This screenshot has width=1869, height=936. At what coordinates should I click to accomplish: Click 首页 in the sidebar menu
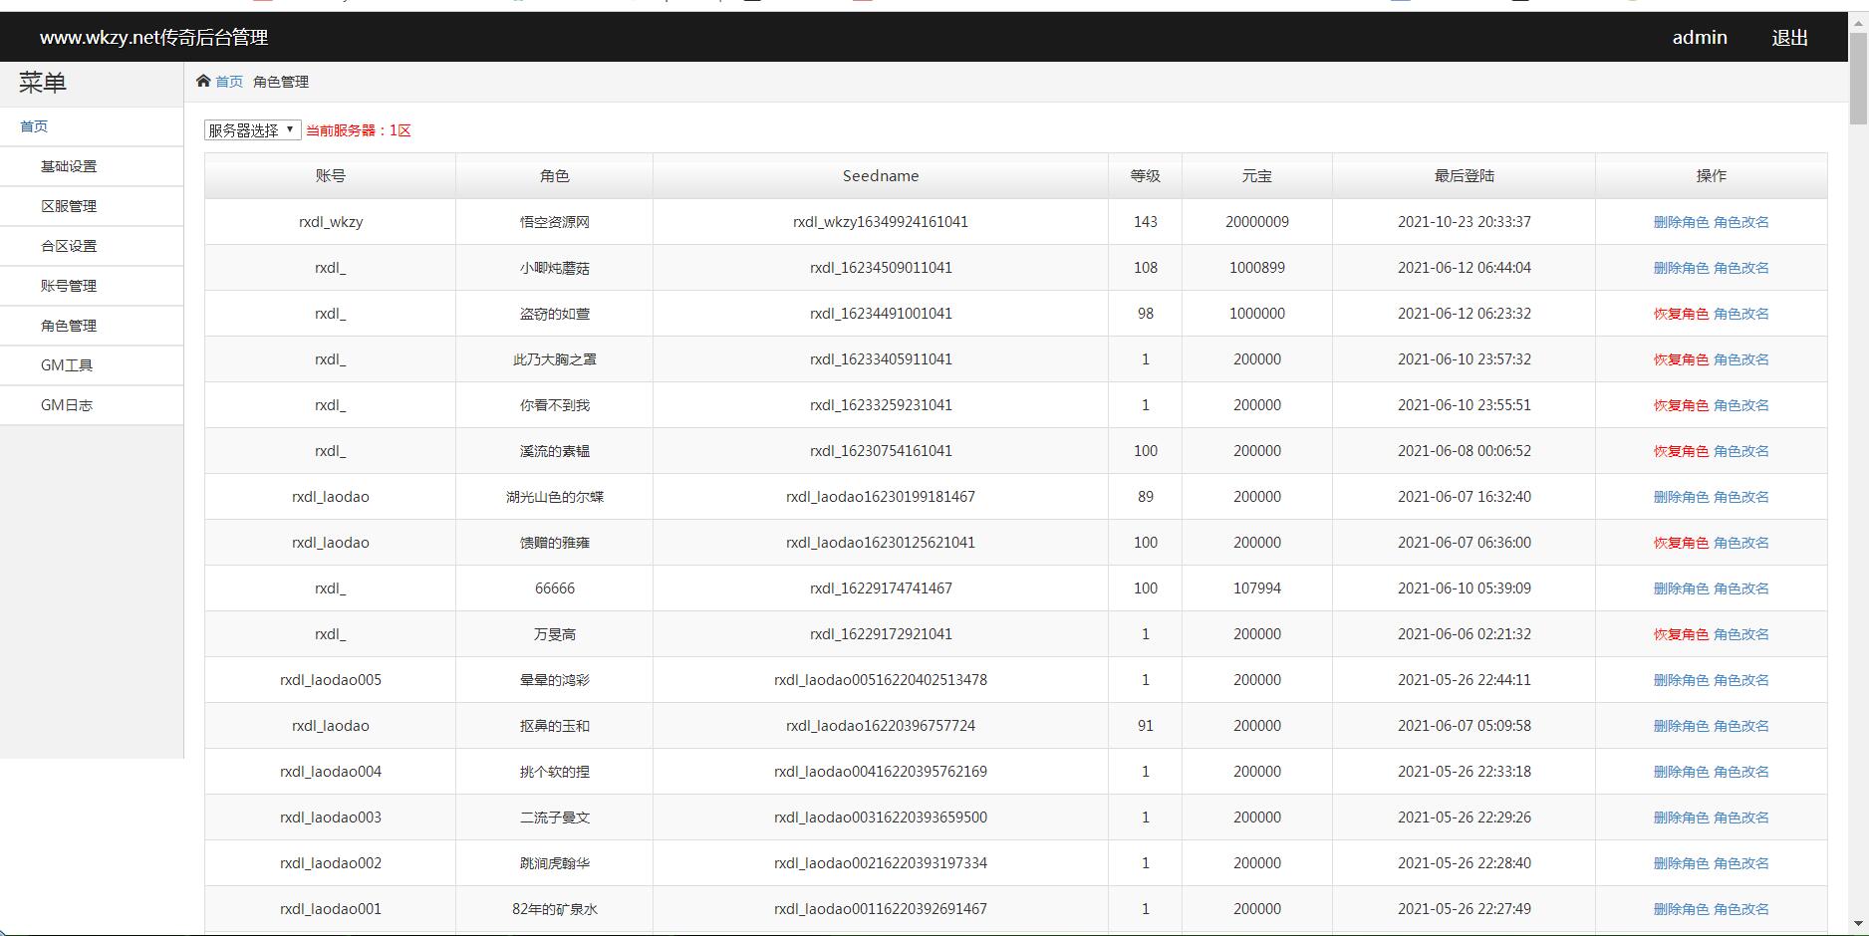point(34,126)
